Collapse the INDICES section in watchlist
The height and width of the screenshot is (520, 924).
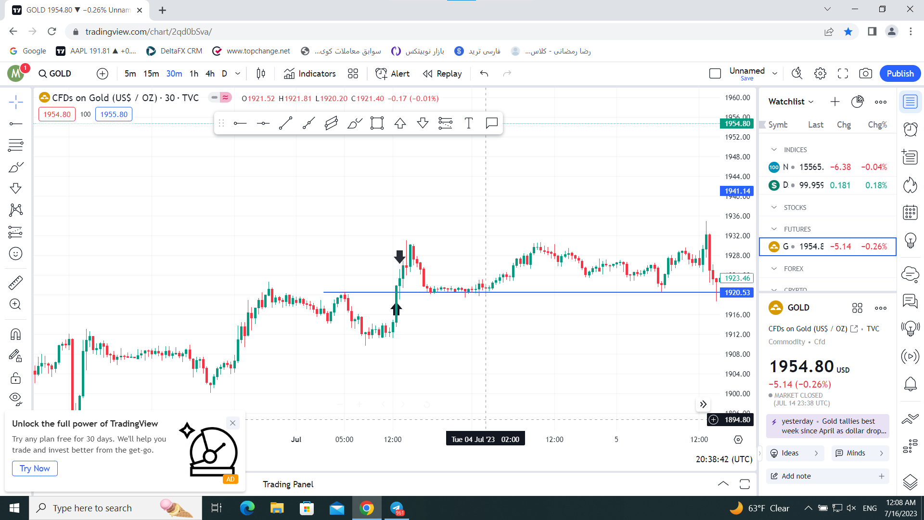point(774,150)
